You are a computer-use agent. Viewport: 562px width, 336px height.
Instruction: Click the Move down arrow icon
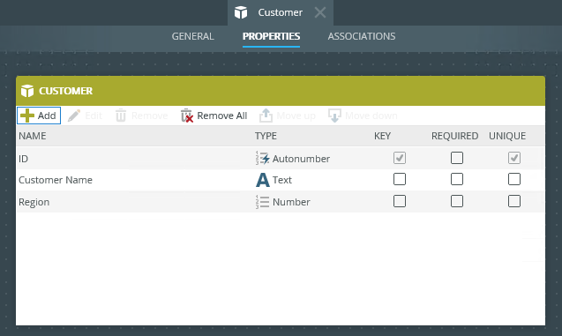[x=334, y=116]
